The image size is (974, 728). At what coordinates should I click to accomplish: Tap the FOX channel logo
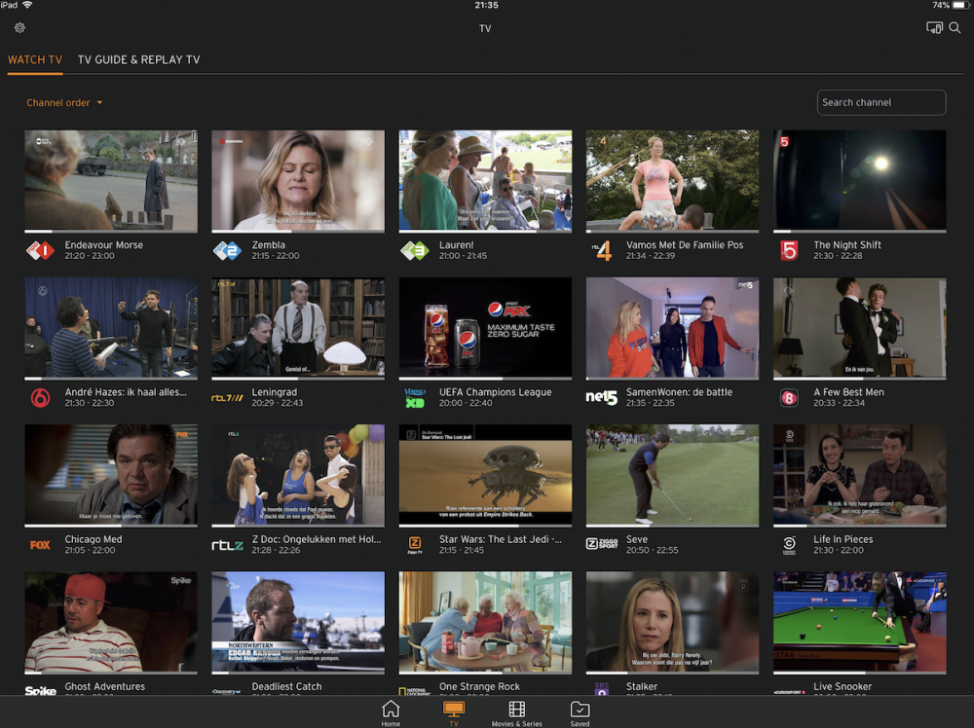(40, 545)
